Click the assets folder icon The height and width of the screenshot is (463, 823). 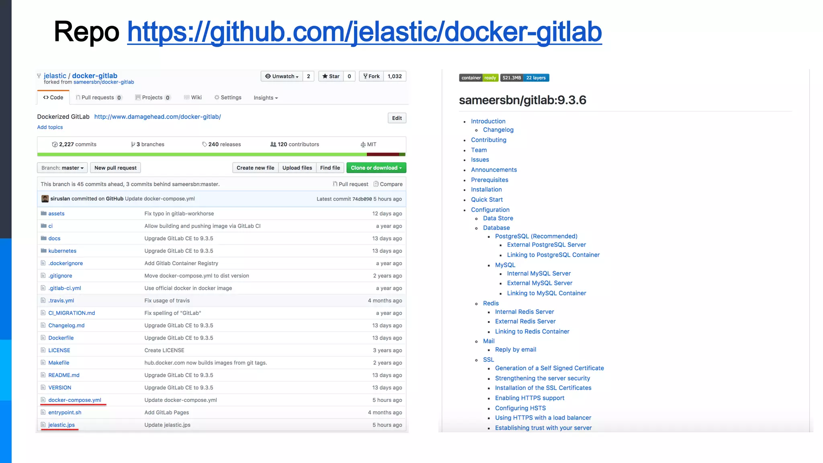pyautogui.click(x=43, y=213)
